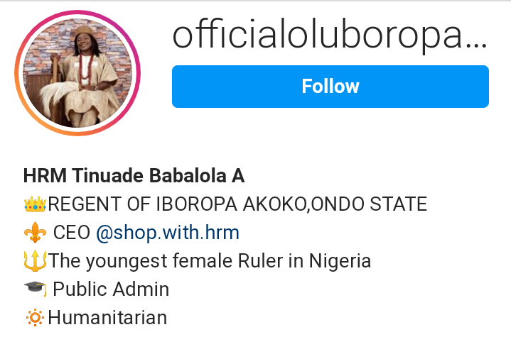Click the youngest female Ruler in Nigeria line
This screenshot has width=511, height=337.
coord(210,261)
